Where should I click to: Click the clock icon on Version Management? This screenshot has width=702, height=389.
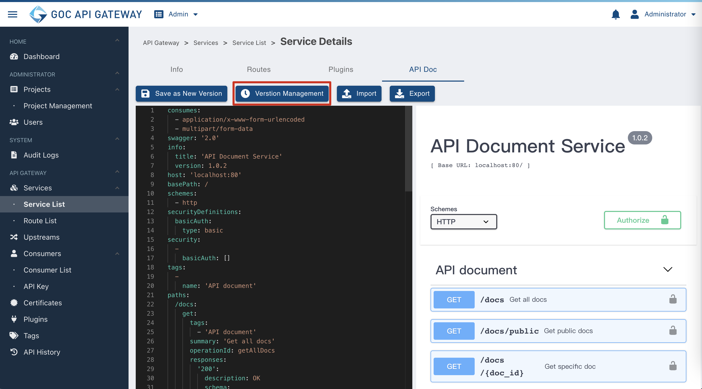[x=245, y=93]
